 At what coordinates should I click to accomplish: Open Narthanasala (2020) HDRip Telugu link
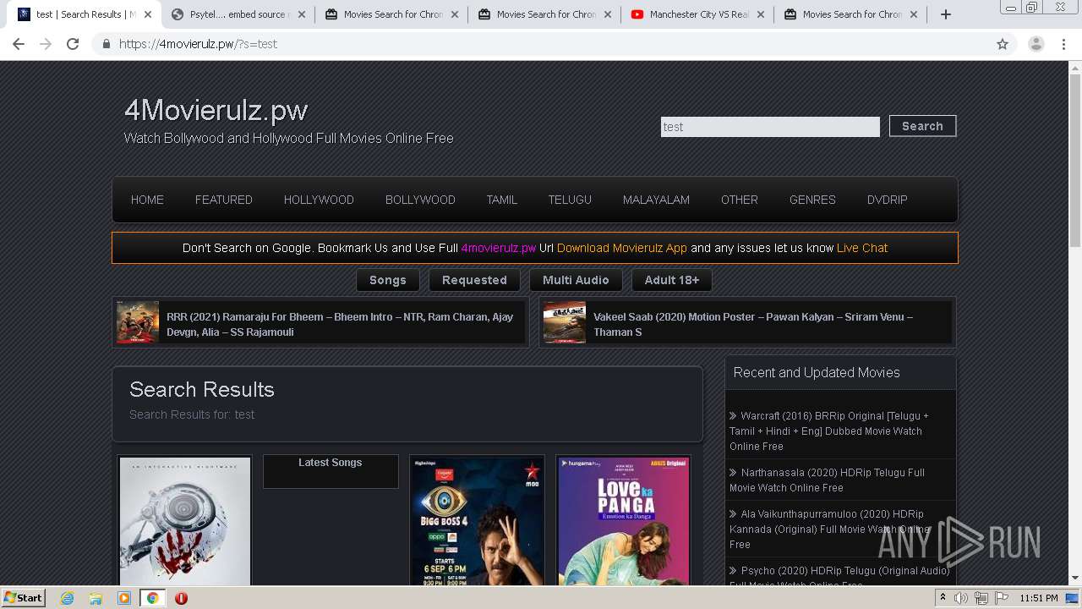[827, 480]
